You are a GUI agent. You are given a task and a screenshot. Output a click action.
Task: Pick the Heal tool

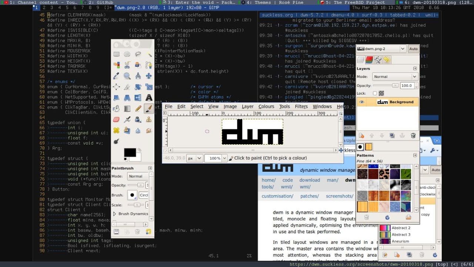(116, 131)
